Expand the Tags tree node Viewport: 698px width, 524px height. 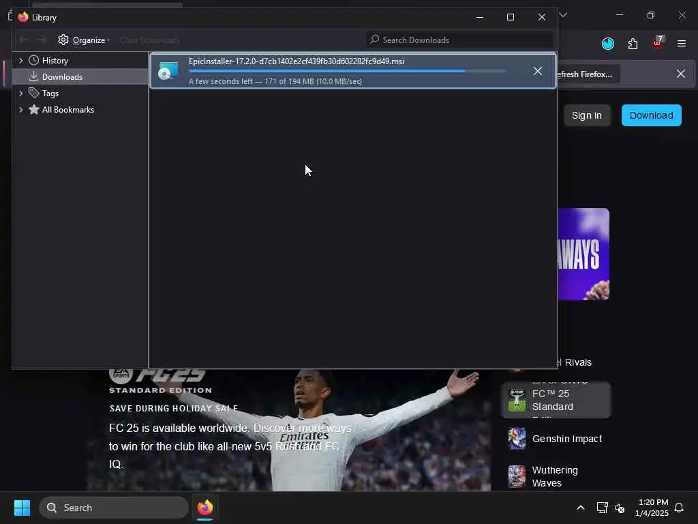pos(20,93)
